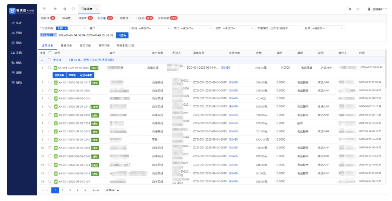This screenshot has width=392, height=201.
Task: Click the 客户 input field
Action: click(113, 28)
